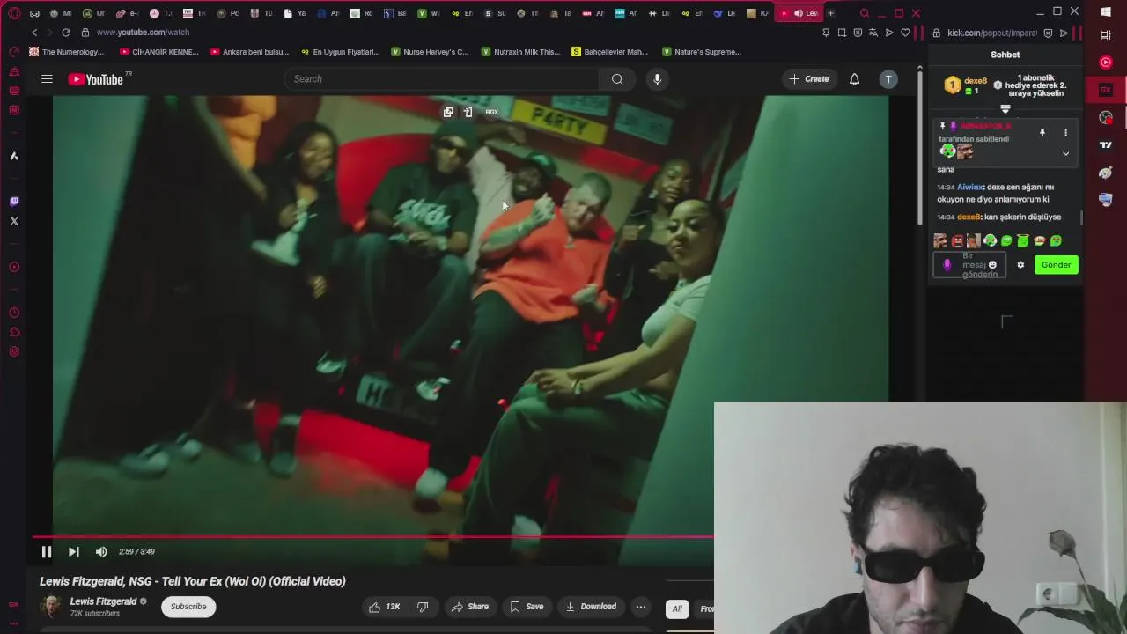The image size is (1127, 634).
Task: Click dexe8 on the gift leaderboard
Action: click(x=976, y=81)
